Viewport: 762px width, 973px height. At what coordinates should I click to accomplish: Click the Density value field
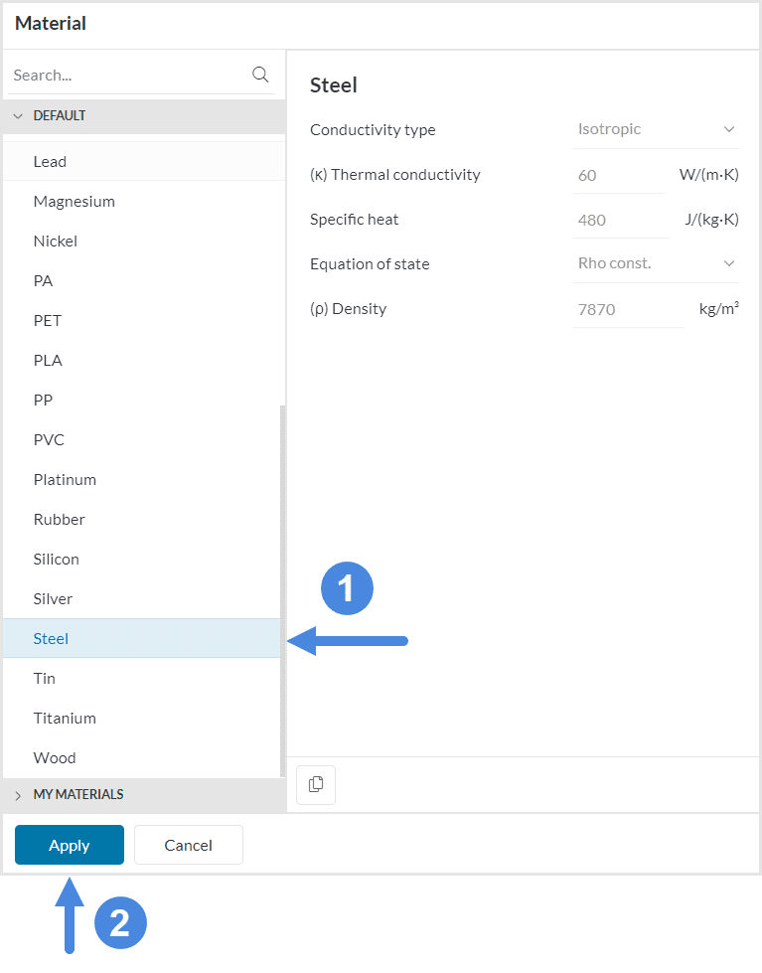click(x=627, y=309)
